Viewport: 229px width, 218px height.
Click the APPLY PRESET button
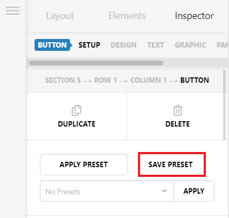click(x=84, y=164)
